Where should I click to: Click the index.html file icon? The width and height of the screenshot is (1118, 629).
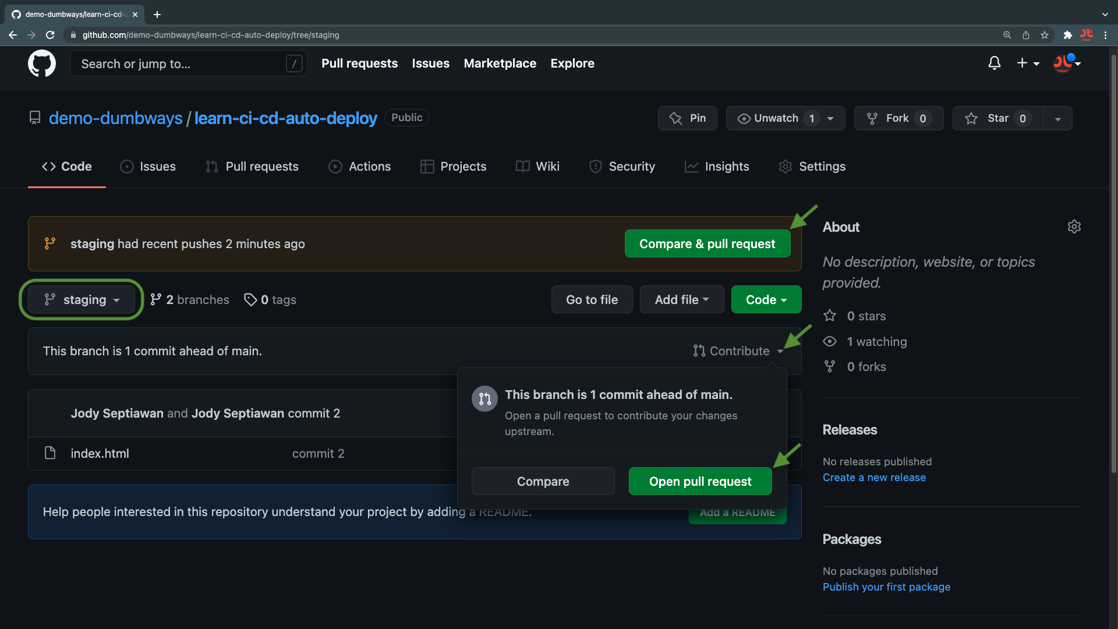pos(50,453)
